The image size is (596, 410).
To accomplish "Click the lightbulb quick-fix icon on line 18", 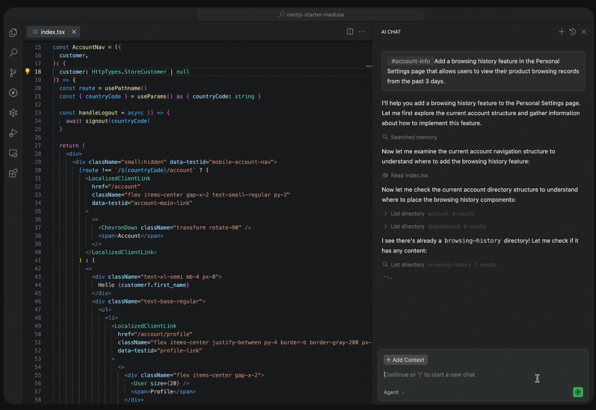I will [x=27, y=71].
